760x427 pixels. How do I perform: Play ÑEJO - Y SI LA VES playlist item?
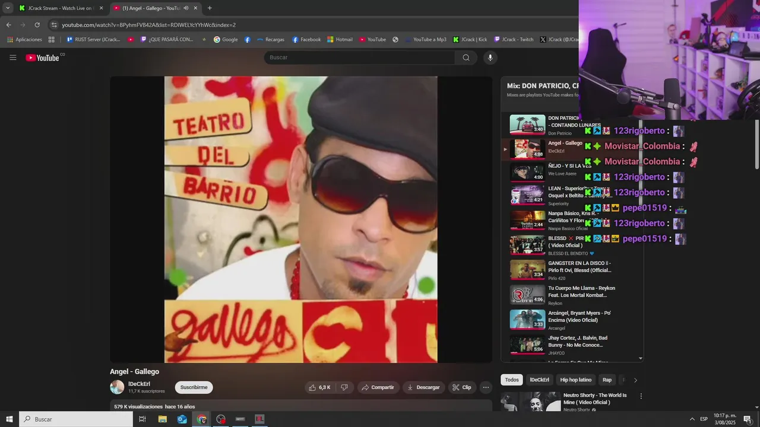point(572,172)
